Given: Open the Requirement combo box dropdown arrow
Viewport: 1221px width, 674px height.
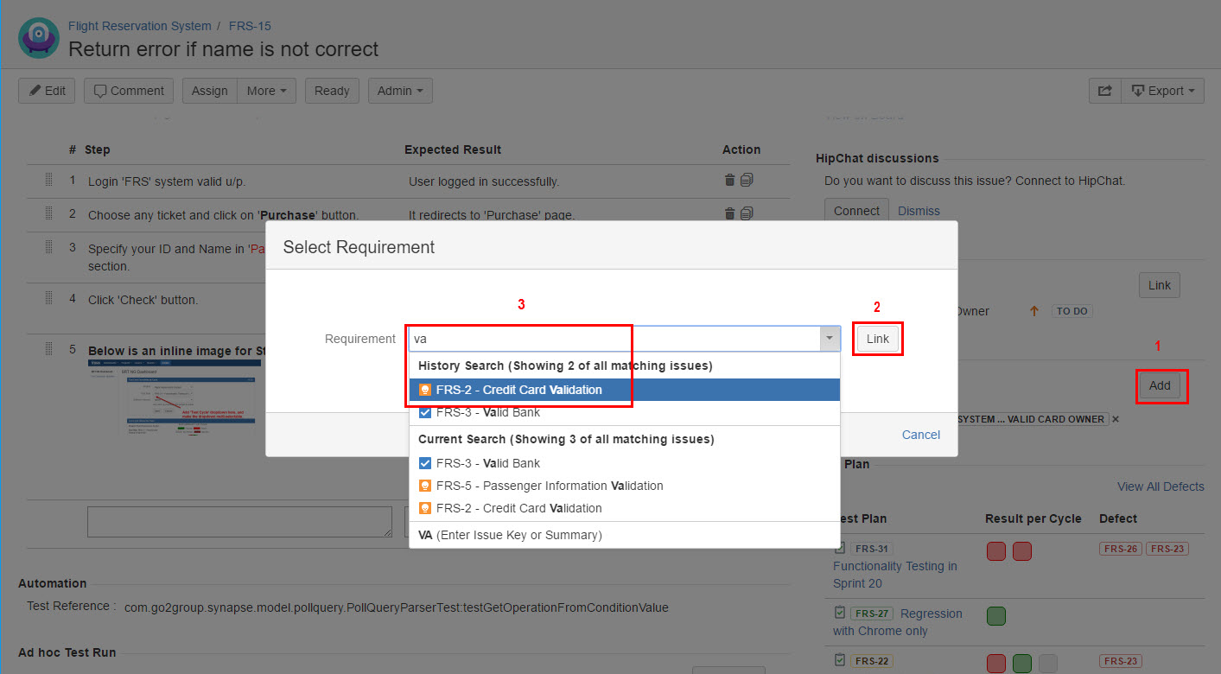Looking at the screenshot, I should pyautogui.click(x=829, y=339).
